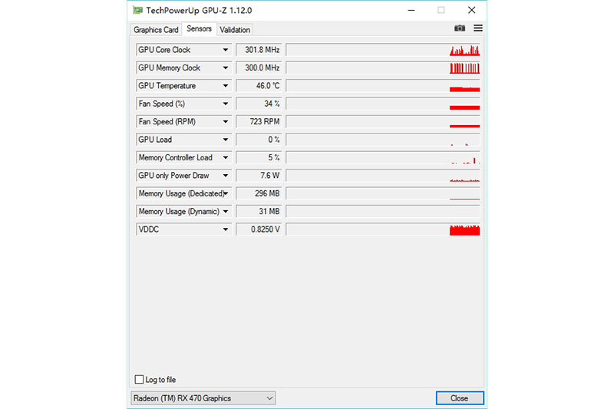
Task: Click the 34 % fan speed value
Action: pos(259,104)
